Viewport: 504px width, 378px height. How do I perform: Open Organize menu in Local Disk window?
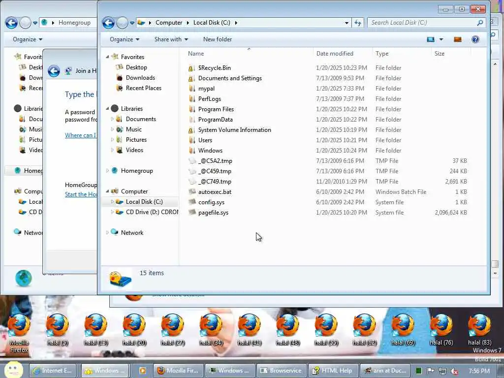tap(125, 39)
